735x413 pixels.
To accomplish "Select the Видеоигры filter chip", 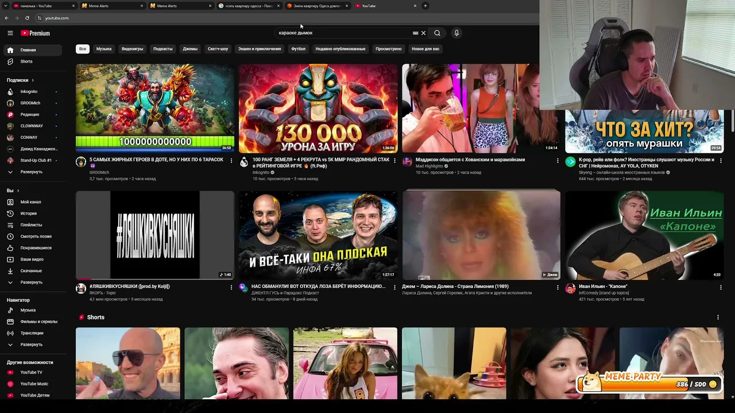I will pos(132,49).
